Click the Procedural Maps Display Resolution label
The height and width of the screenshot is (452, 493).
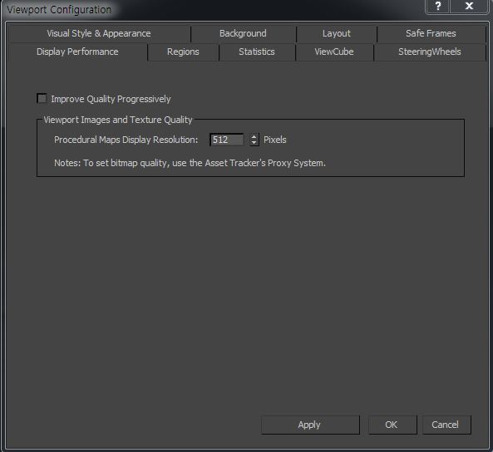[126, 140]
